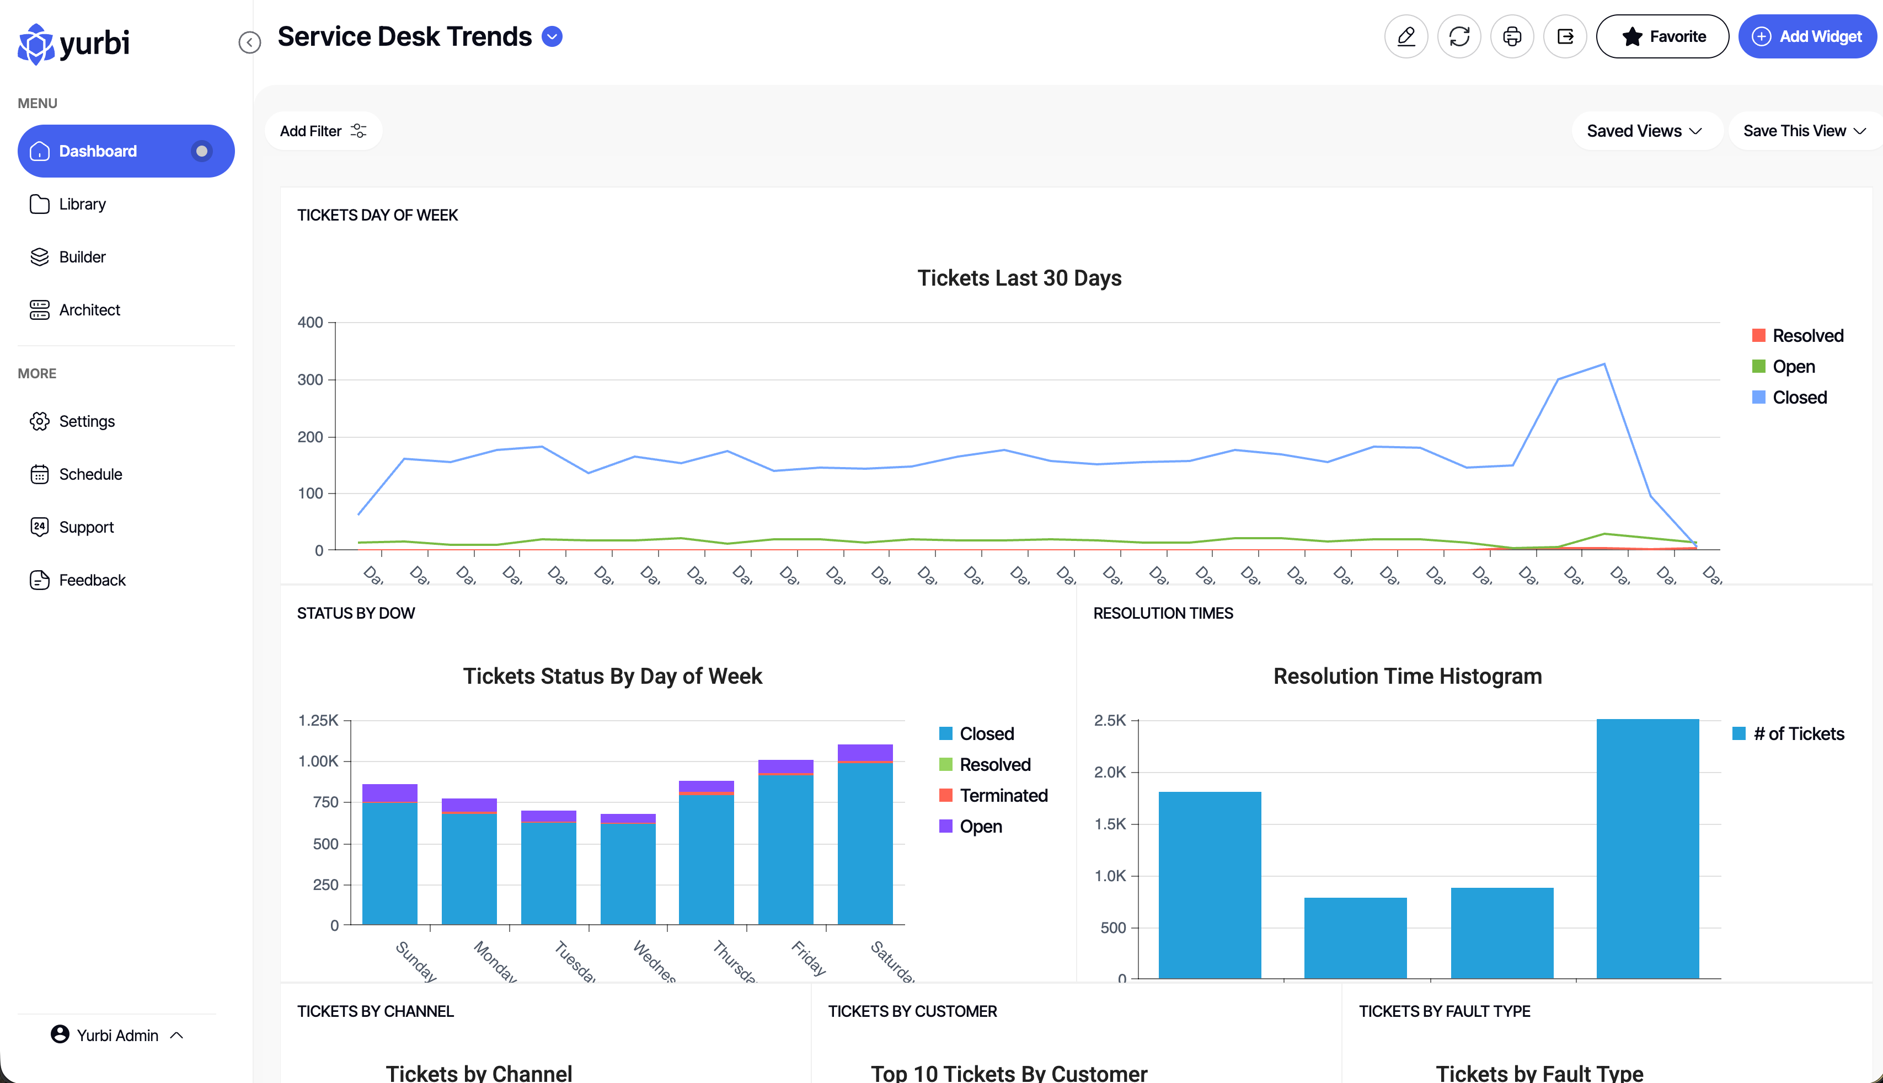Go to the Library section
The image size is (1883, 1083).
[x=82, y=204]
